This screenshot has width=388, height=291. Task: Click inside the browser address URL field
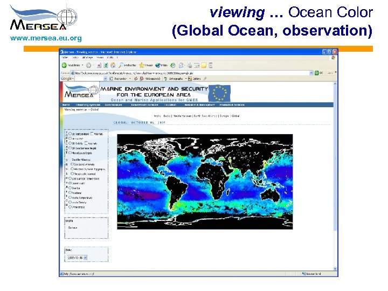(191, 73)
